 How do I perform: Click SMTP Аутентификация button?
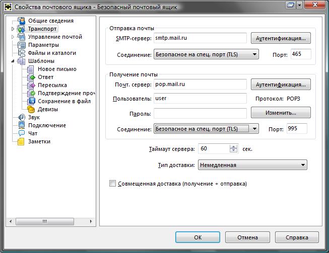[281, 38]
